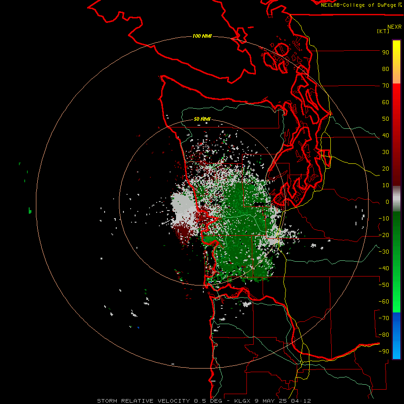Click the gray zero-velocity segment of the color bar

pyautogui.click(x=396, y=199)
